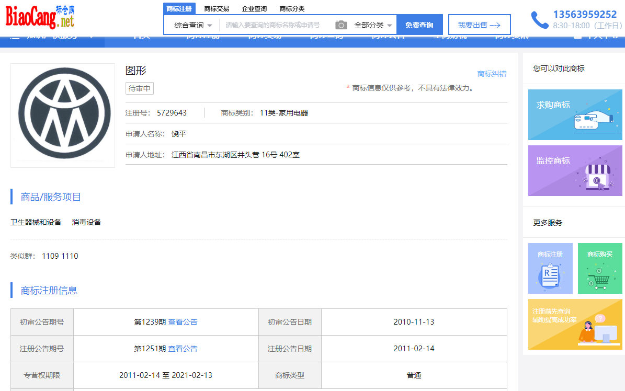
Task: Click the 待审中 status tag
Action: coord(140,88)
